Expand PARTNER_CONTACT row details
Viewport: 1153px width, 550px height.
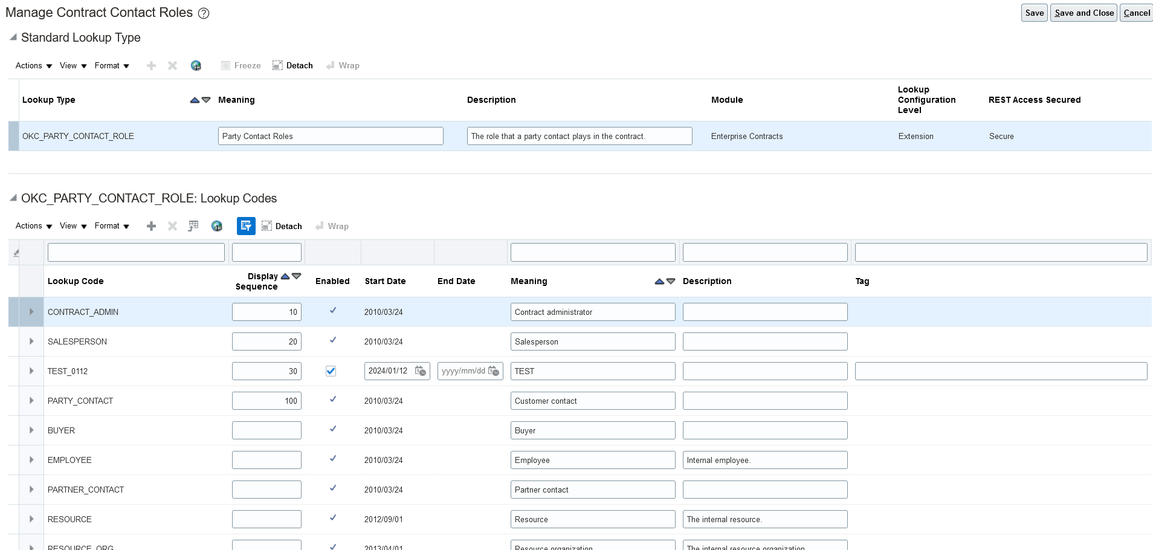(x=31, y=490)
